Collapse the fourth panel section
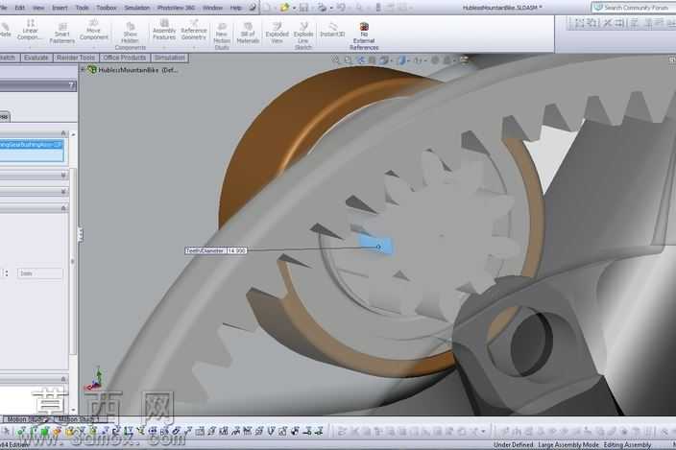The height and width of the screenshot is (450, 676). [63, 208]
